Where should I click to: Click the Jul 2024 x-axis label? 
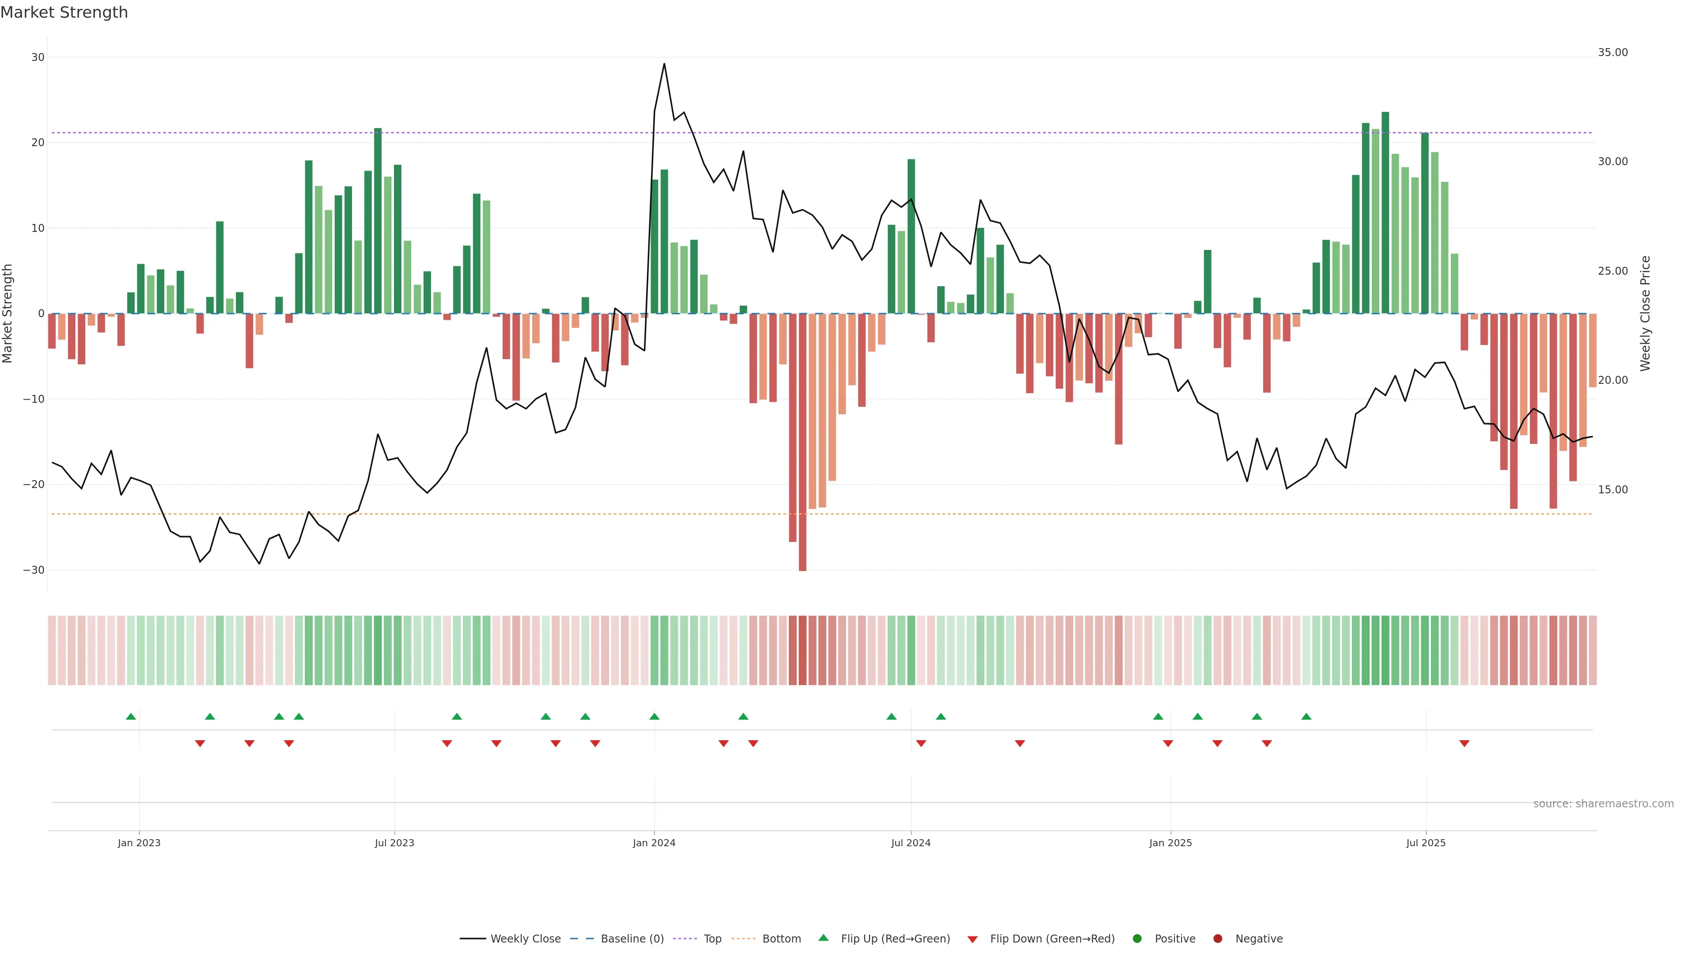pos(911,843)
